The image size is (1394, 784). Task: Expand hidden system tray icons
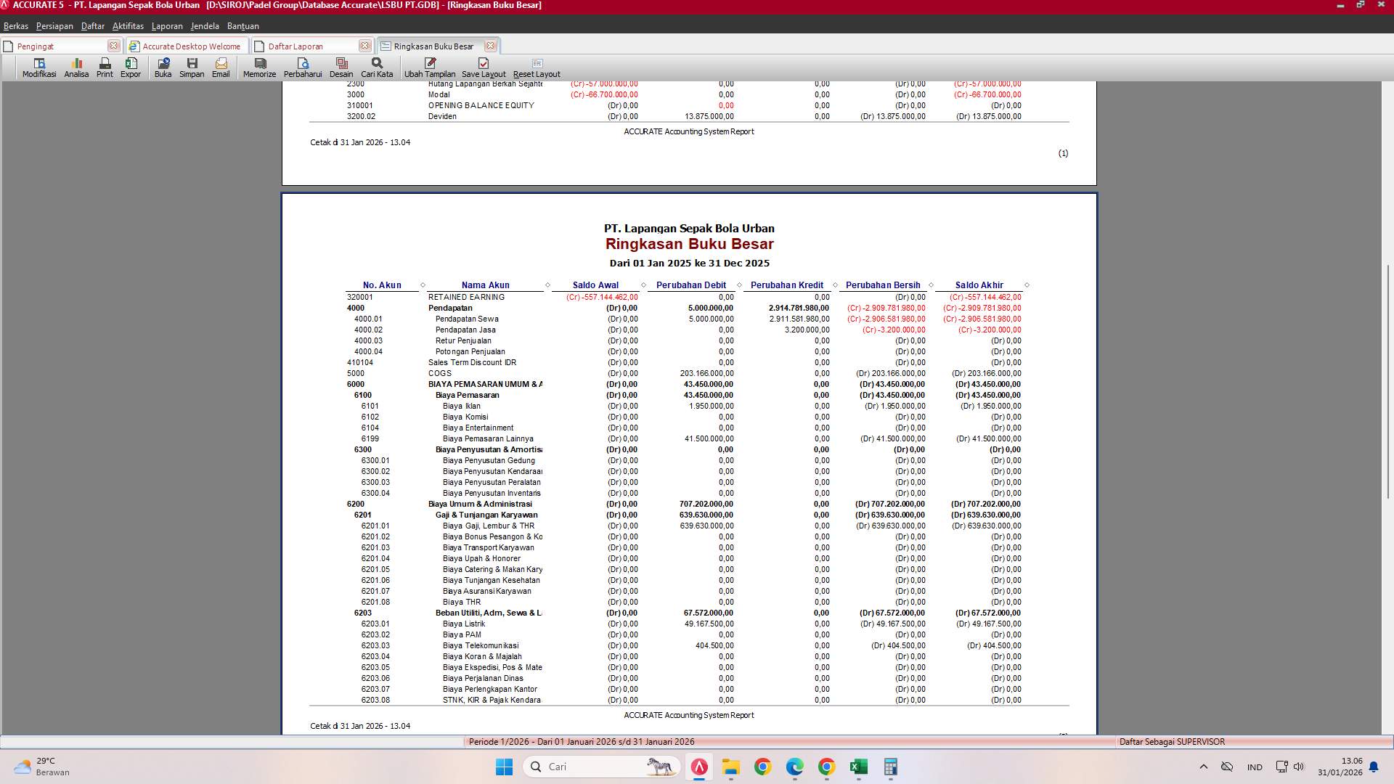point(1204,767)
